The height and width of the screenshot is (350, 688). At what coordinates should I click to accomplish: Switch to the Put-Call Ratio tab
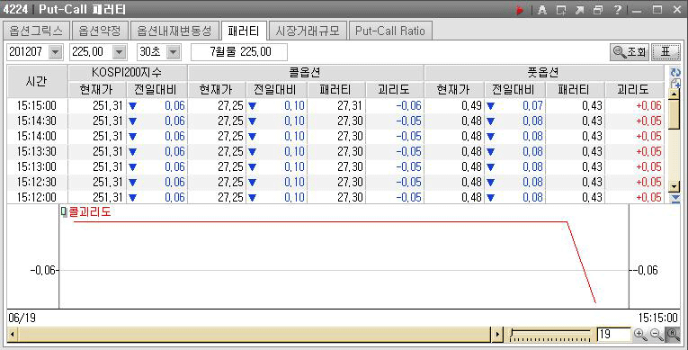(390, 31)
